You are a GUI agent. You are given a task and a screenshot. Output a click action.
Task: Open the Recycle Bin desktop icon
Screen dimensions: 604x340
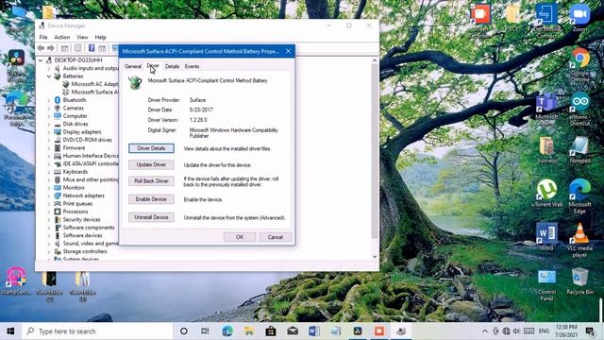[579, 278]
